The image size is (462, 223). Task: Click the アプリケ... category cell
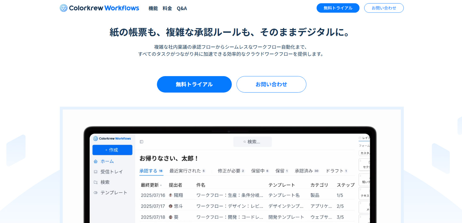click(321, 206)
